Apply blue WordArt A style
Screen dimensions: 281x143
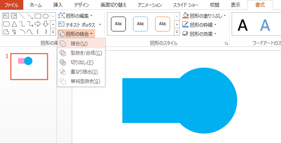click(x=265, y=25)
